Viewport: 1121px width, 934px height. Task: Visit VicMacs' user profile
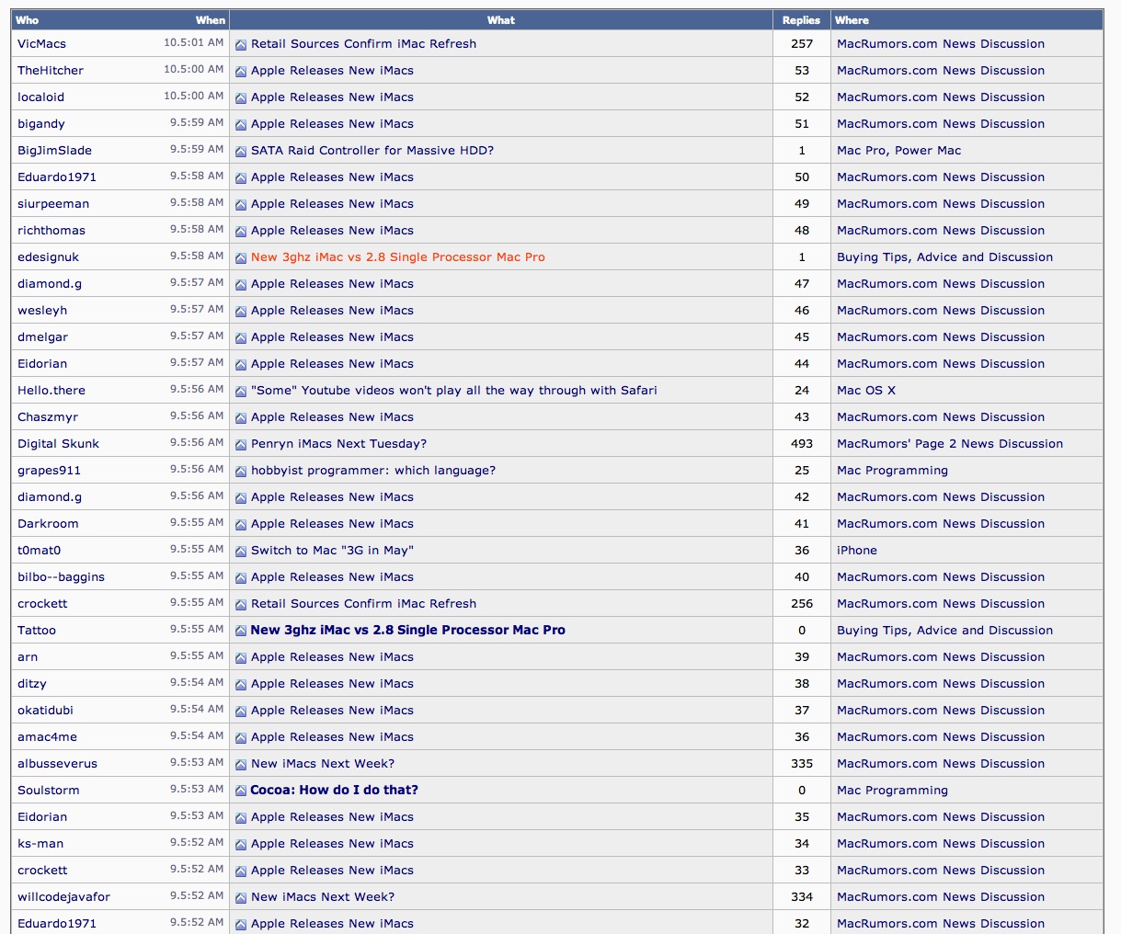40,43
